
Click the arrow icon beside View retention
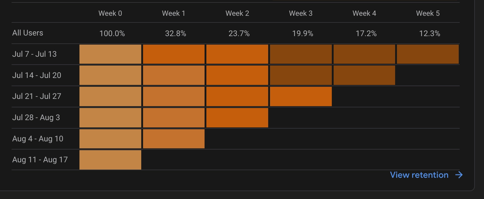coord(459,175)
